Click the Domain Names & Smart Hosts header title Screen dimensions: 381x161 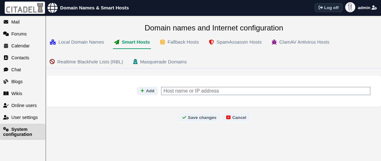coord(94,8)
